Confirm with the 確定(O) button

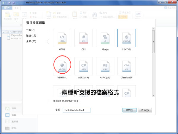click(x=129, y=110)
